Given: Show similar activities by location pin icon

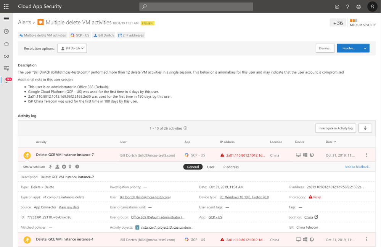Looking at the screenshot, I should [70, 167].
